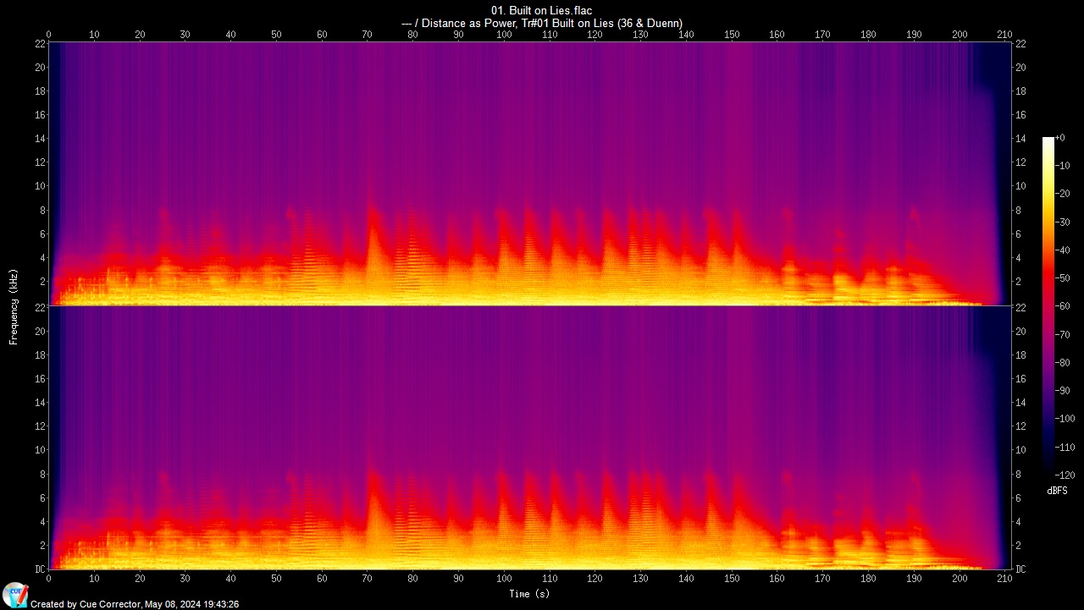1084x610 pixels.
Task: Click the "Created by Cue Corrector" footer text
Action: point(135,604)
